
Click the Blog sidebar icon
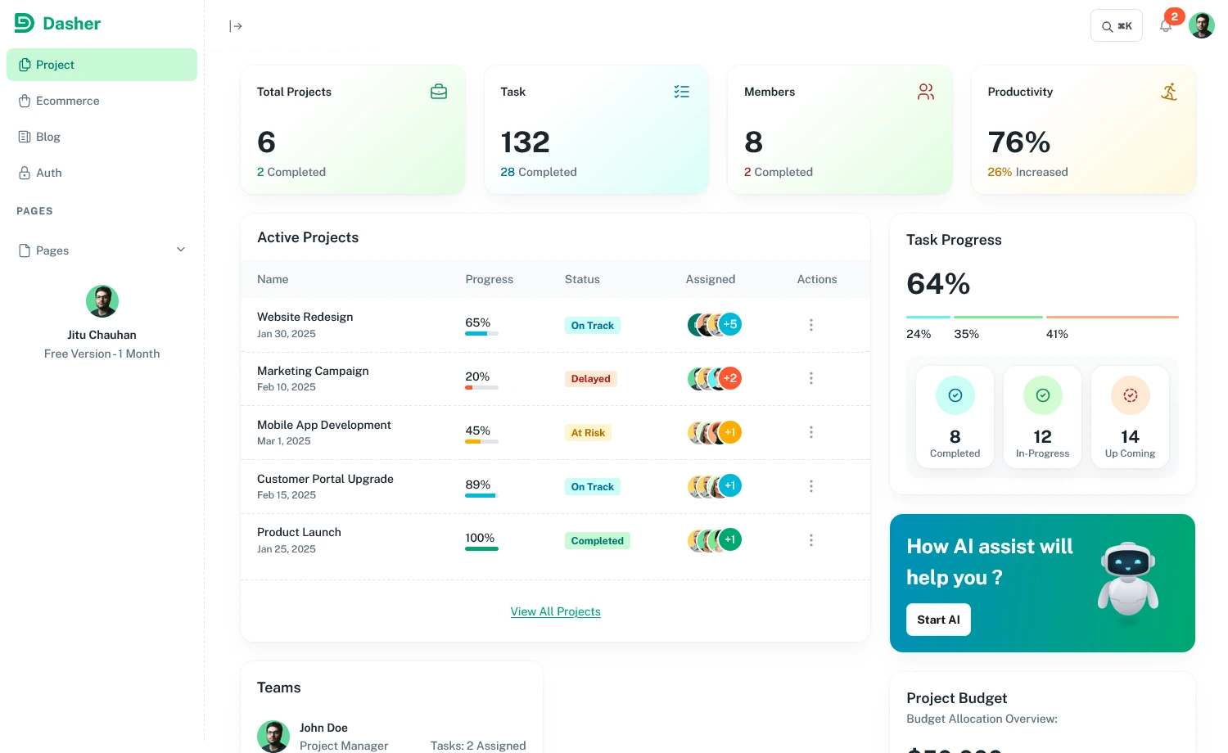click(x=25, y=137)
